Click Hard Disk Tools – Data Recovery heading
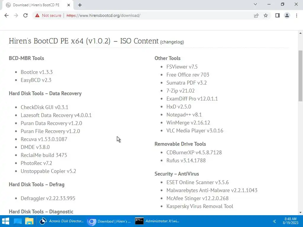 pyautogui.click(x=45, y=93)
